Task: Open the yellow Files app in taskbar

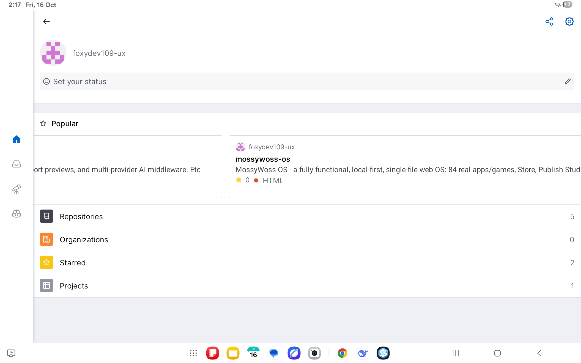Action: pos(233,353)
